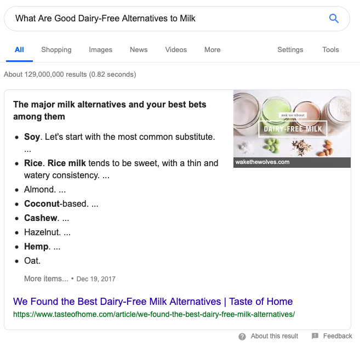Click the wakethewolves.com image source label
The height and width of the screenshot is (346, 360).
pos(262,162)
